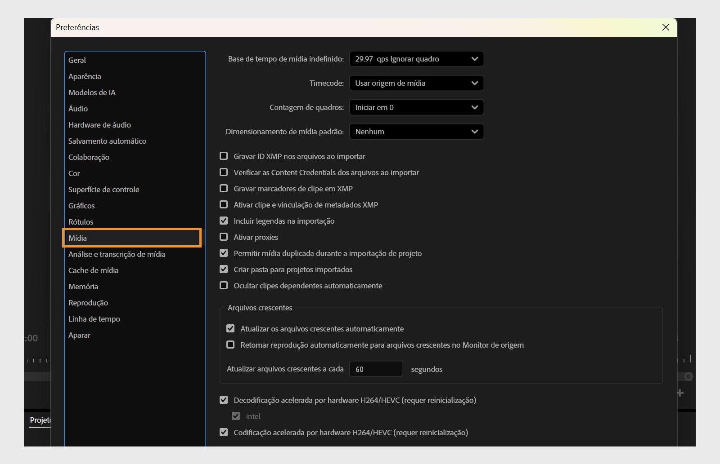Enable Ativar proxies
The width and height of the screenshot is (720, 464).
[224, 237]
